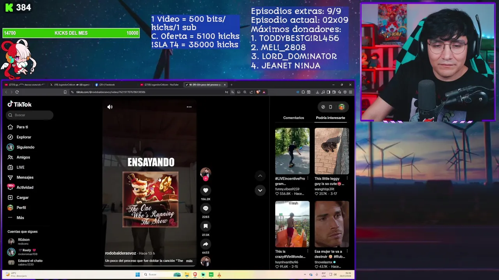499x280 pixels.
Task: Show hidden tray icons chevron
Action: point(305,275)
